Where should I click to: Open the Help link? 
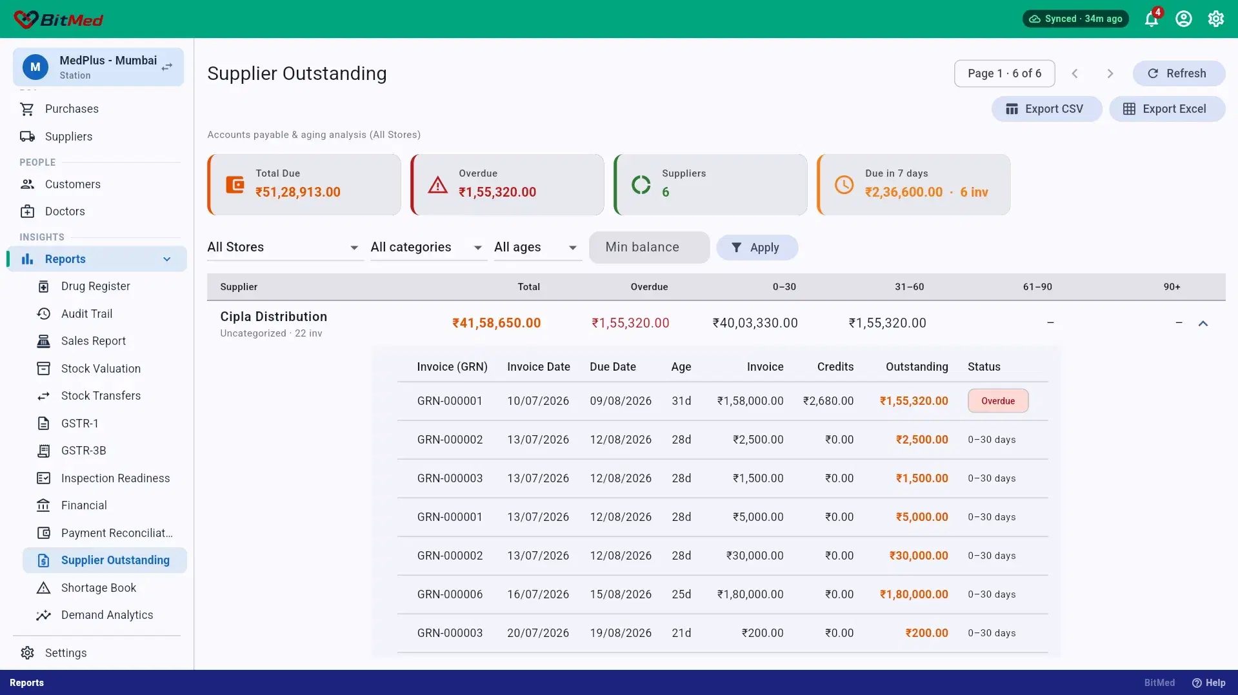tap(1208, 683)
